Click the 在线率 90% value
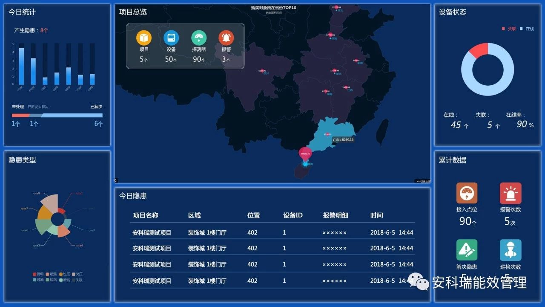This screenshot has width=545, height=307. [525, 125]
